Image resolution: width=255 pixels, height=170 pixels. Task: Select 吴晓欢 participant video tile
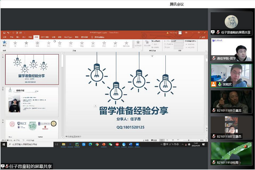[x=231, y=75]
